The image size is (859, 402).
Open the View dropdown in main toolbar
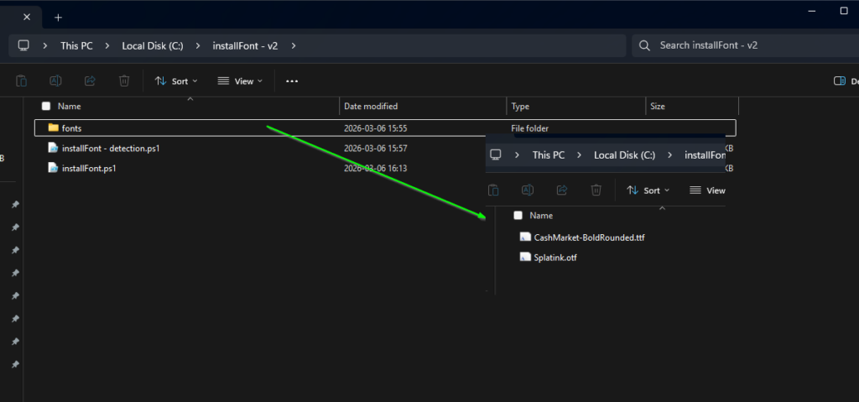click(240, 81)
